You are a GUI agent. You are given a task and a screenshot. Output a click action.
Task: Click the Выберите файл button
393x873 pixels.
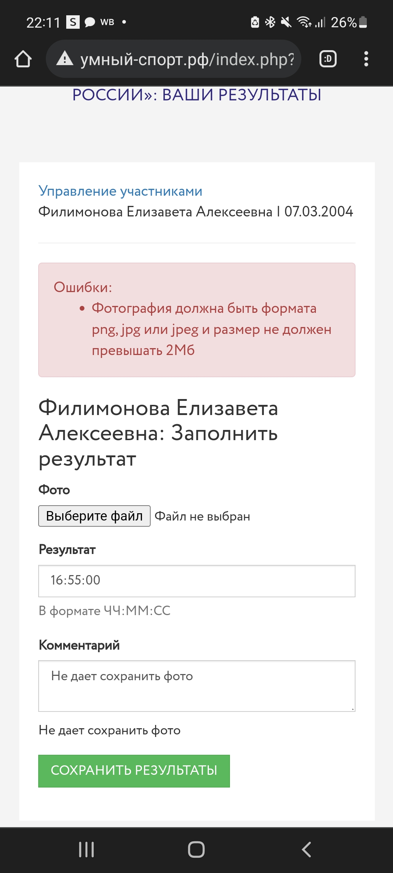pyautogui.click(x=94, y=516)
